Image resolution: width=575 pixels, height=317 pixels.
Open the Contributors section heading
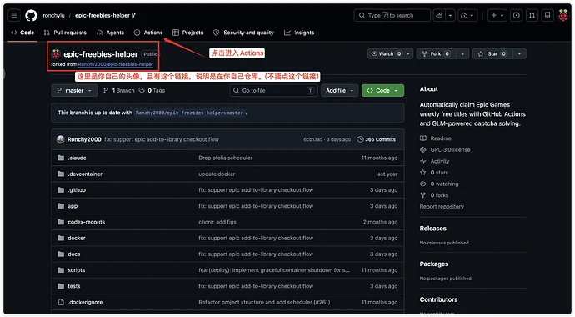tap(438, 299)
